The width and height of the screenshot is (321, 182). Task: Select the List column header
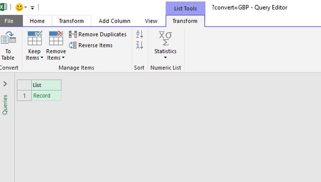(46, 85)
